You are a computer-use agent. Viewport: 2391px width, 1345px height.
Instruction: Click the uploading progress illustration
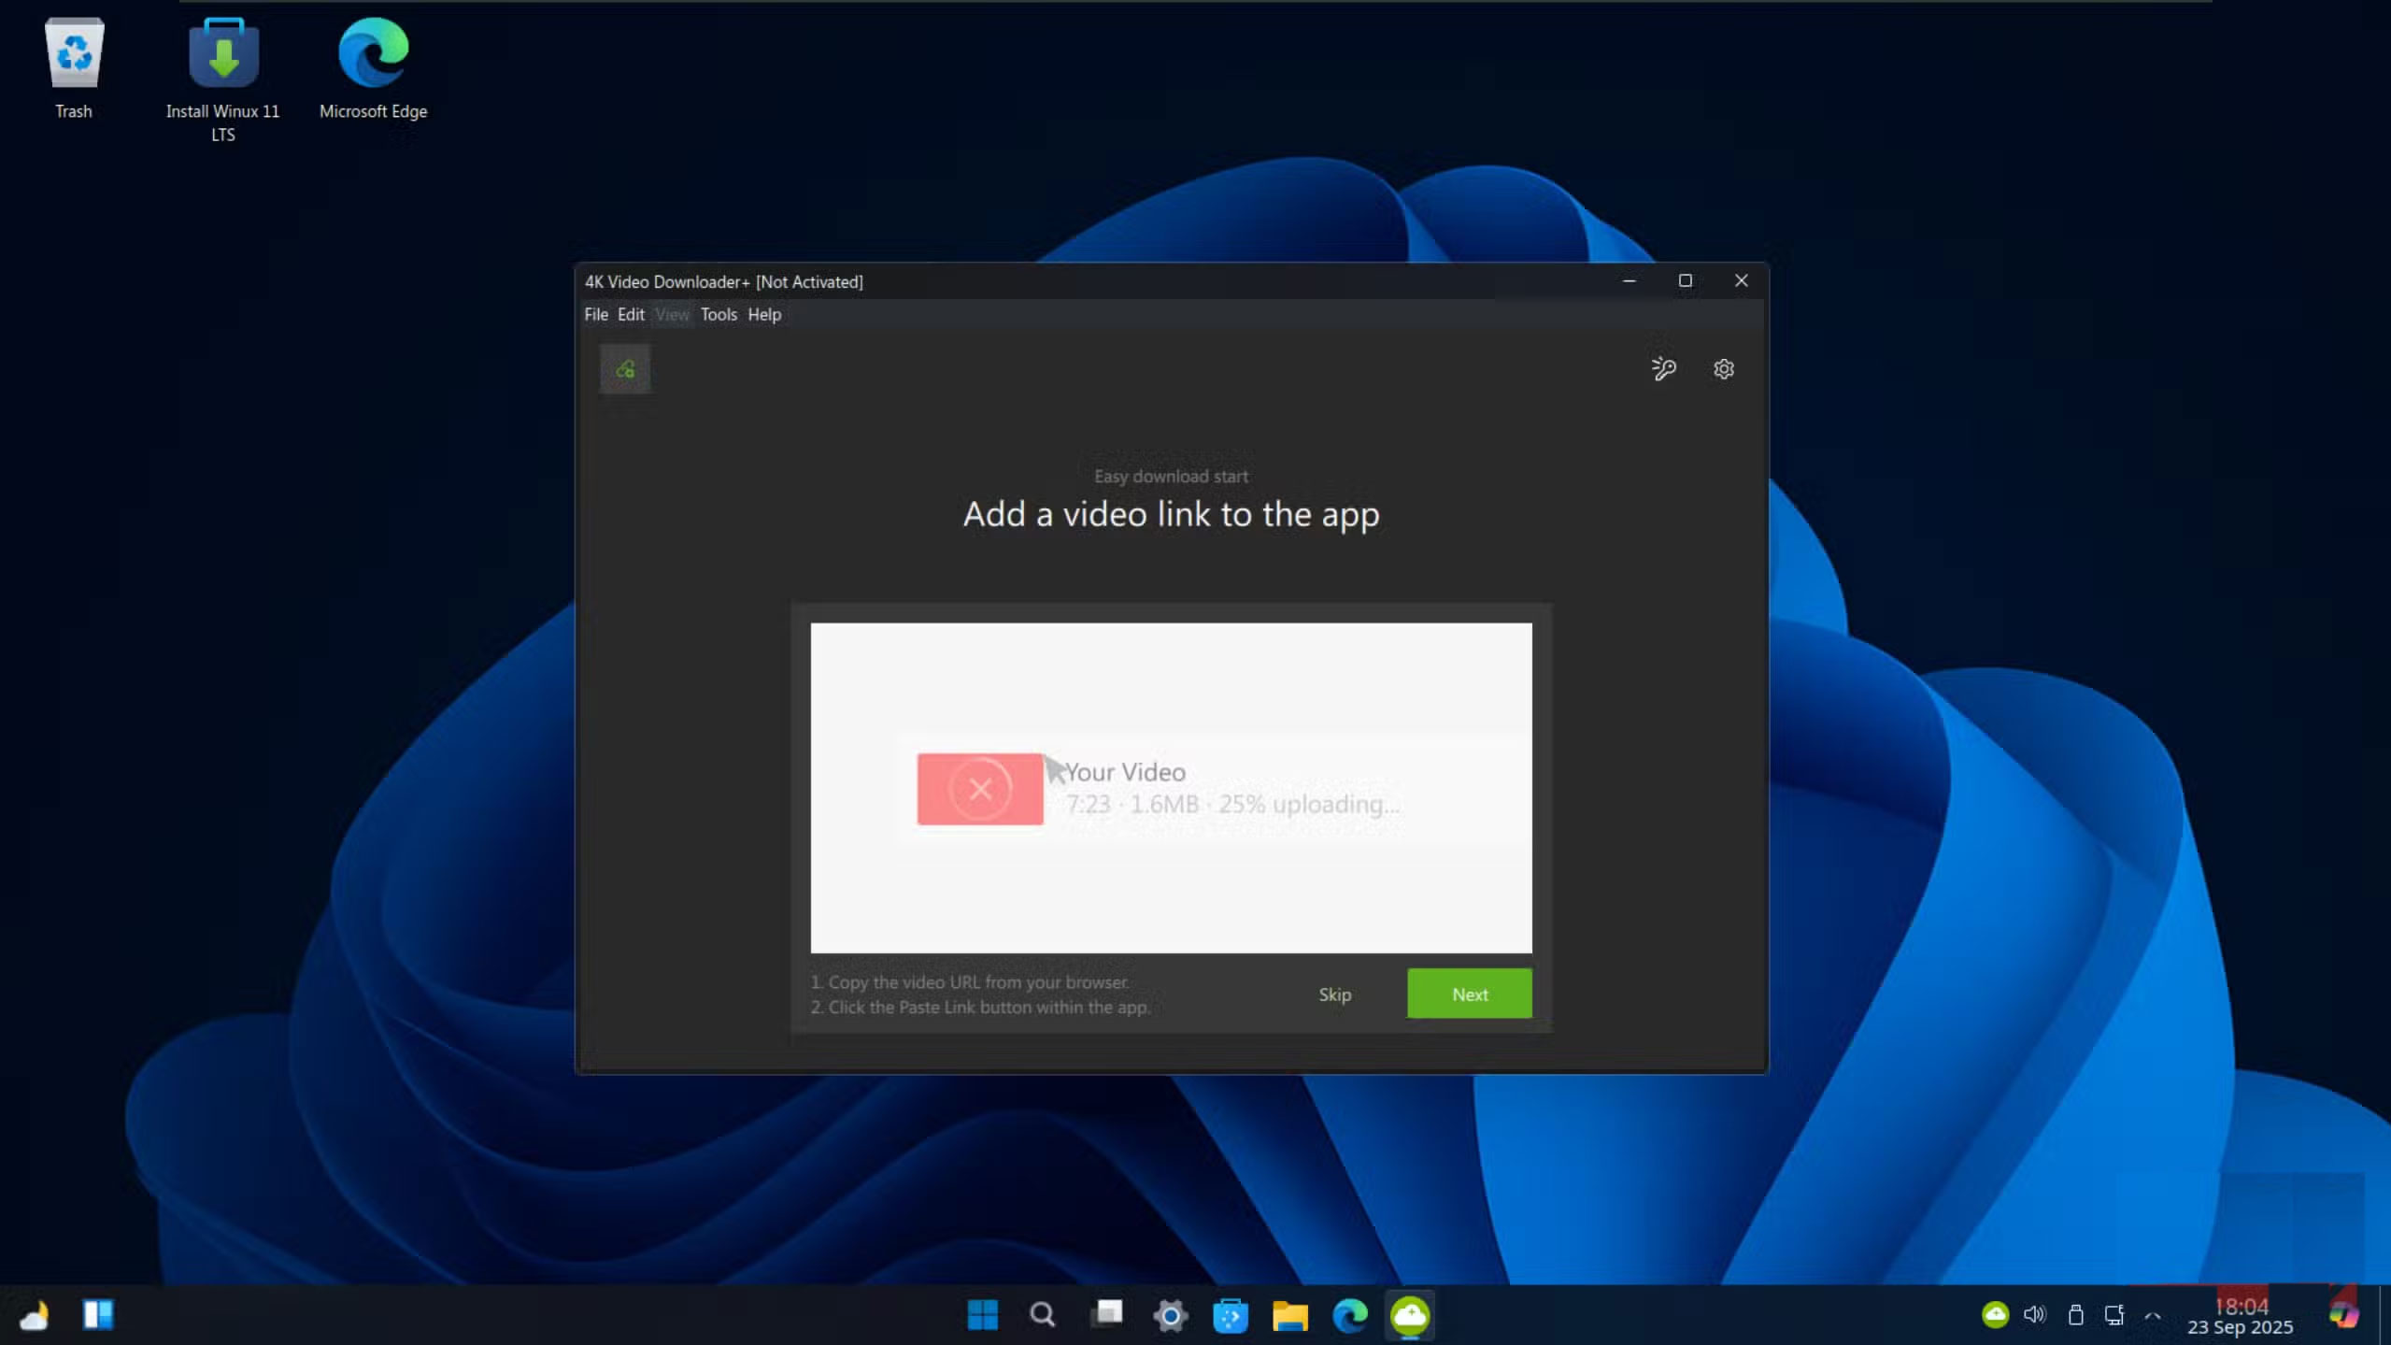click(1169, 788)
